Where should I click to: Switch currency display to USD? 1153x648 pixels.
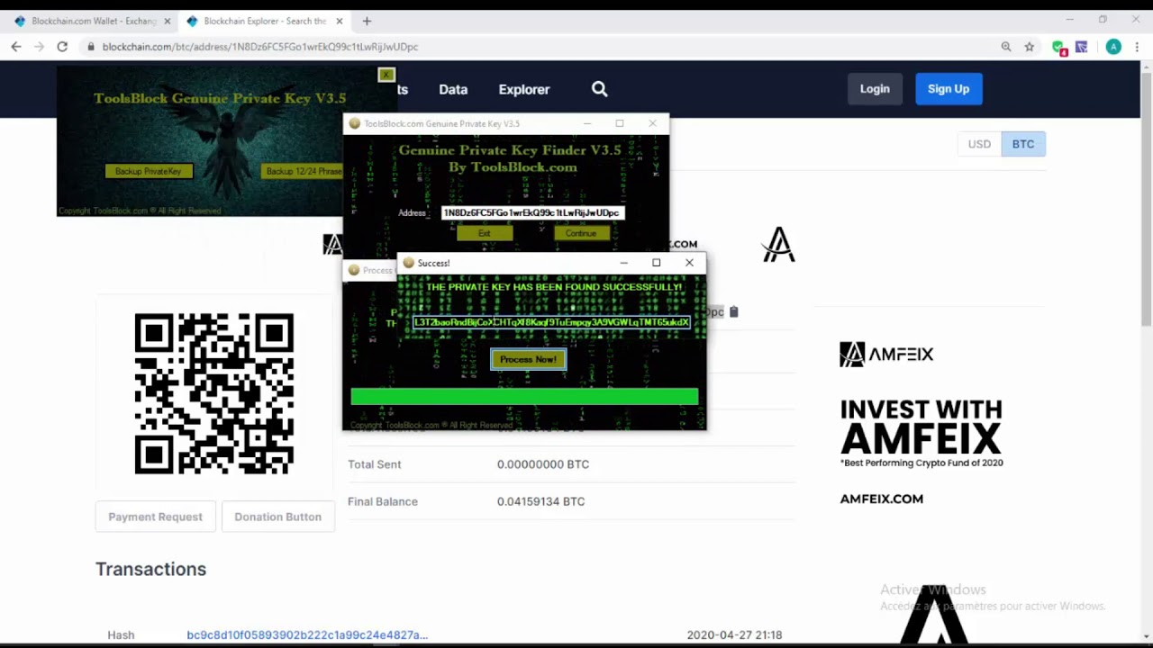click(x=979, y=144)
